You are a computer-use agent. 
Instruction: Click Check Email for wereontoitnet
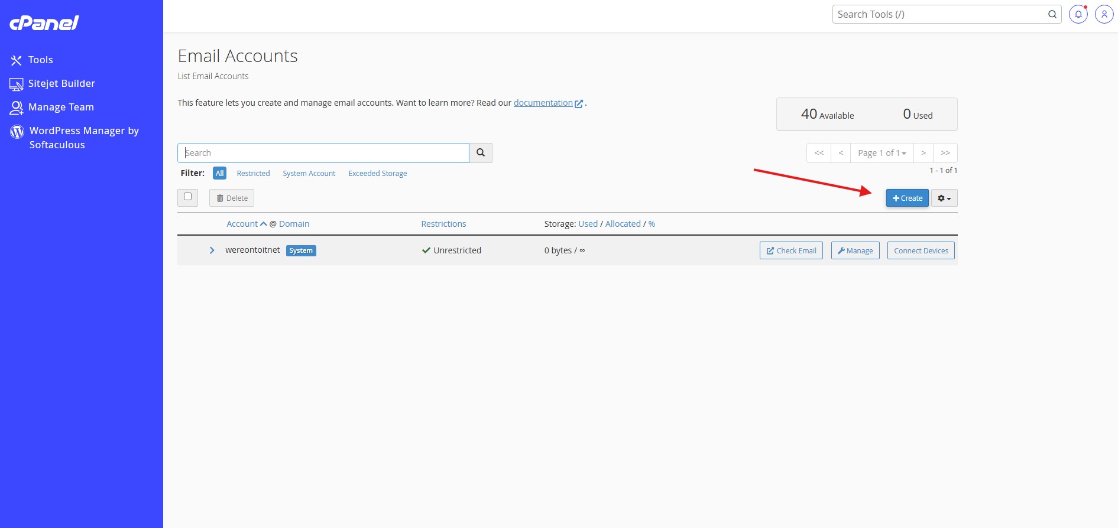(x=791, y=250)
